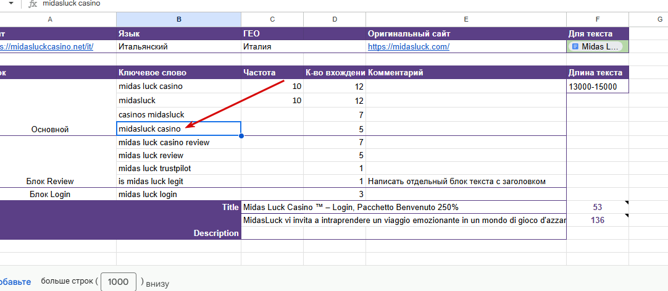Select column A header
This screenshot has height=291, width=668.
[50, 19]
